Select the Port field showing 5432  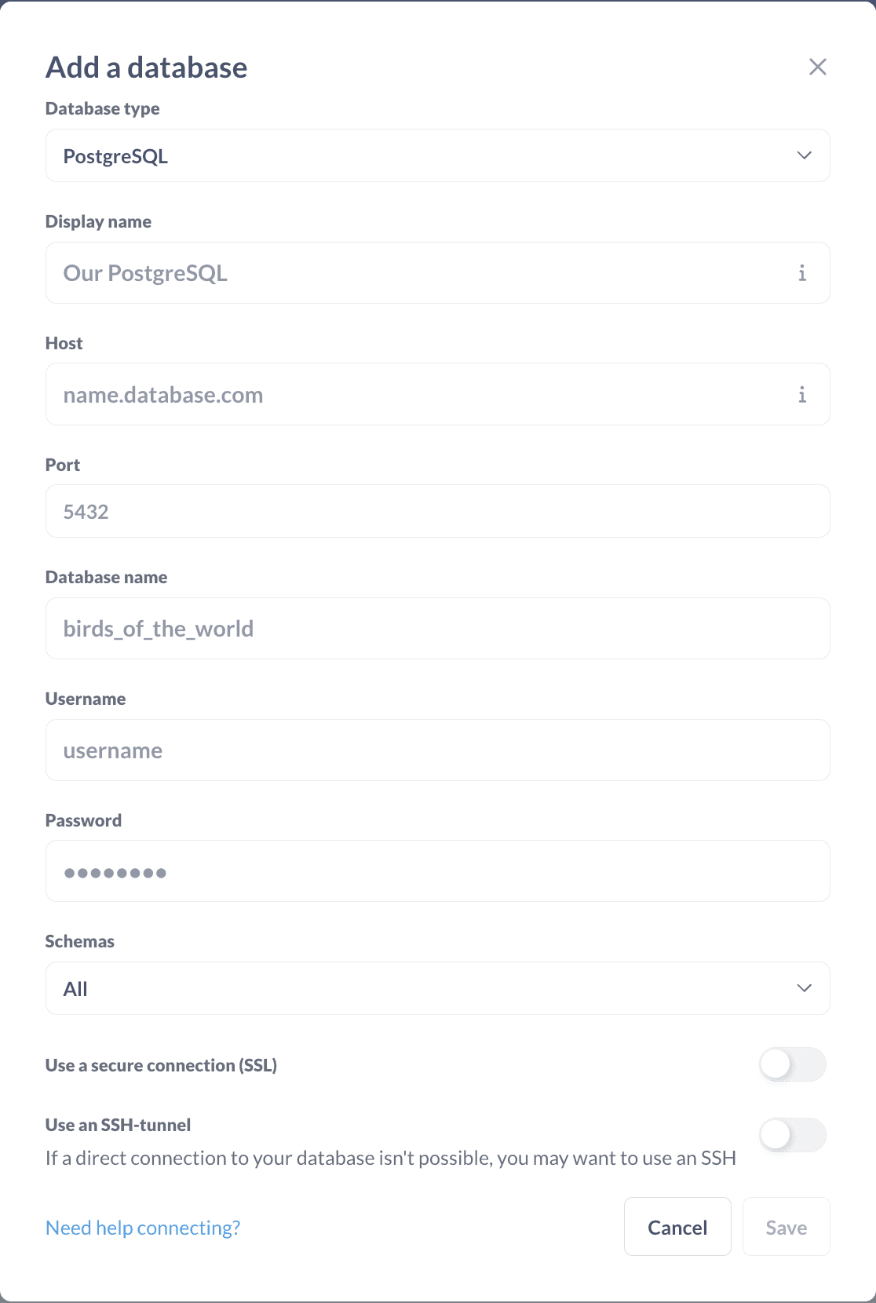(x=437, y=512)
